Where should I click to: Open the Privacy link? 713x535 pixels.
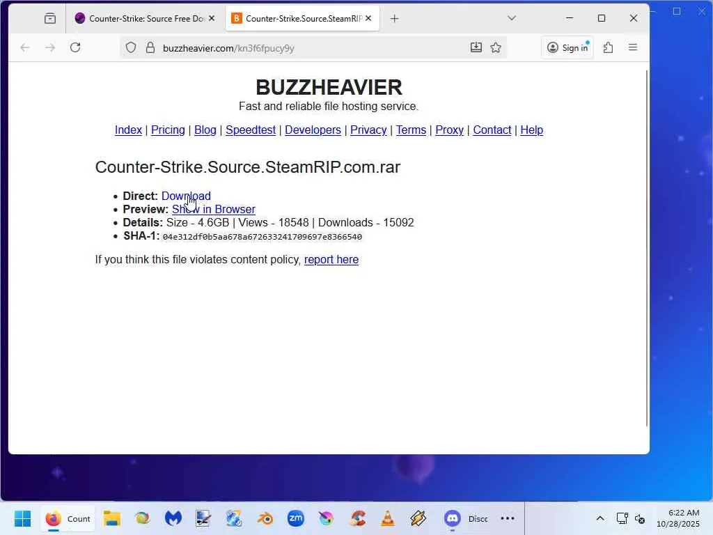tap(368, 130)
